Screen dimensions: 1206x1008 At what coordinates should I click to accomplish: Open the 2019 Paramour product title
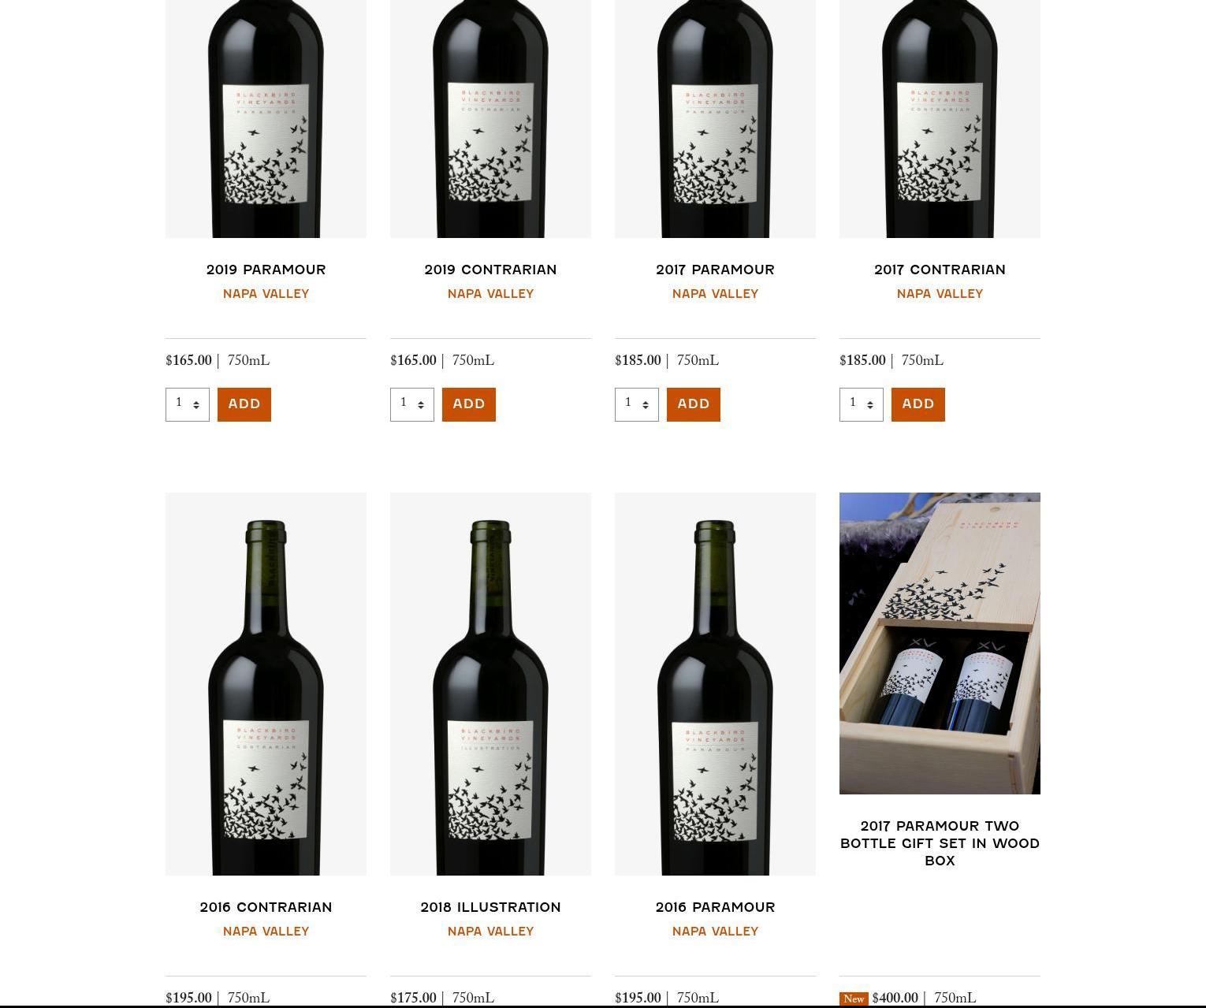coord(266,270)
